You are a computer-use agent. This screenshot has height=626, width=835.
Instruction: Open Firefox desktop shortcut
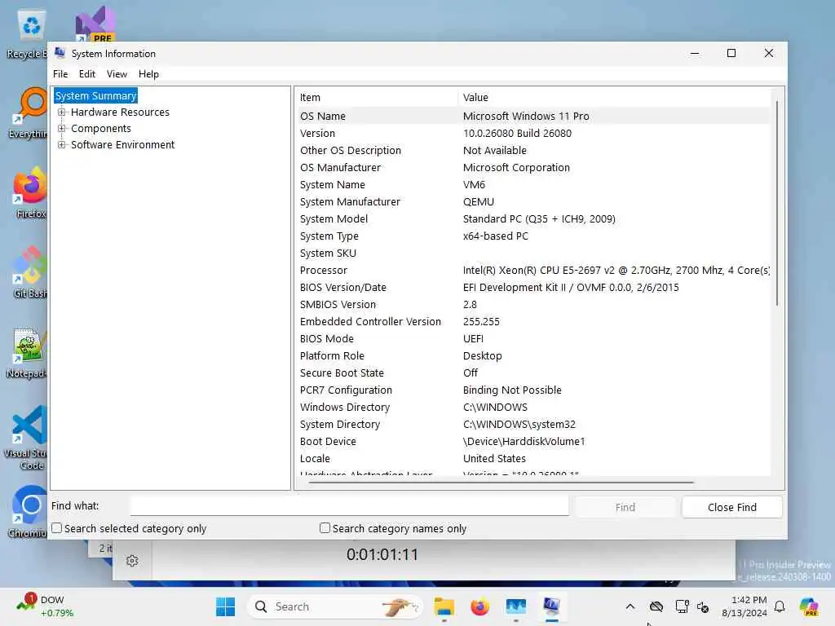click(x=30, y=192)
